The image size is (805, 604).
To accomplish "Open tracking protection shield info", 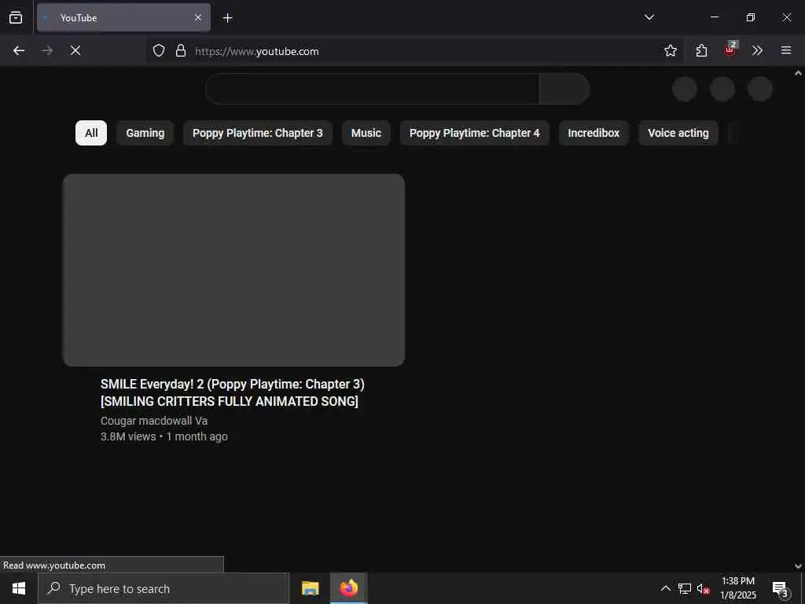I will [159, 50].
